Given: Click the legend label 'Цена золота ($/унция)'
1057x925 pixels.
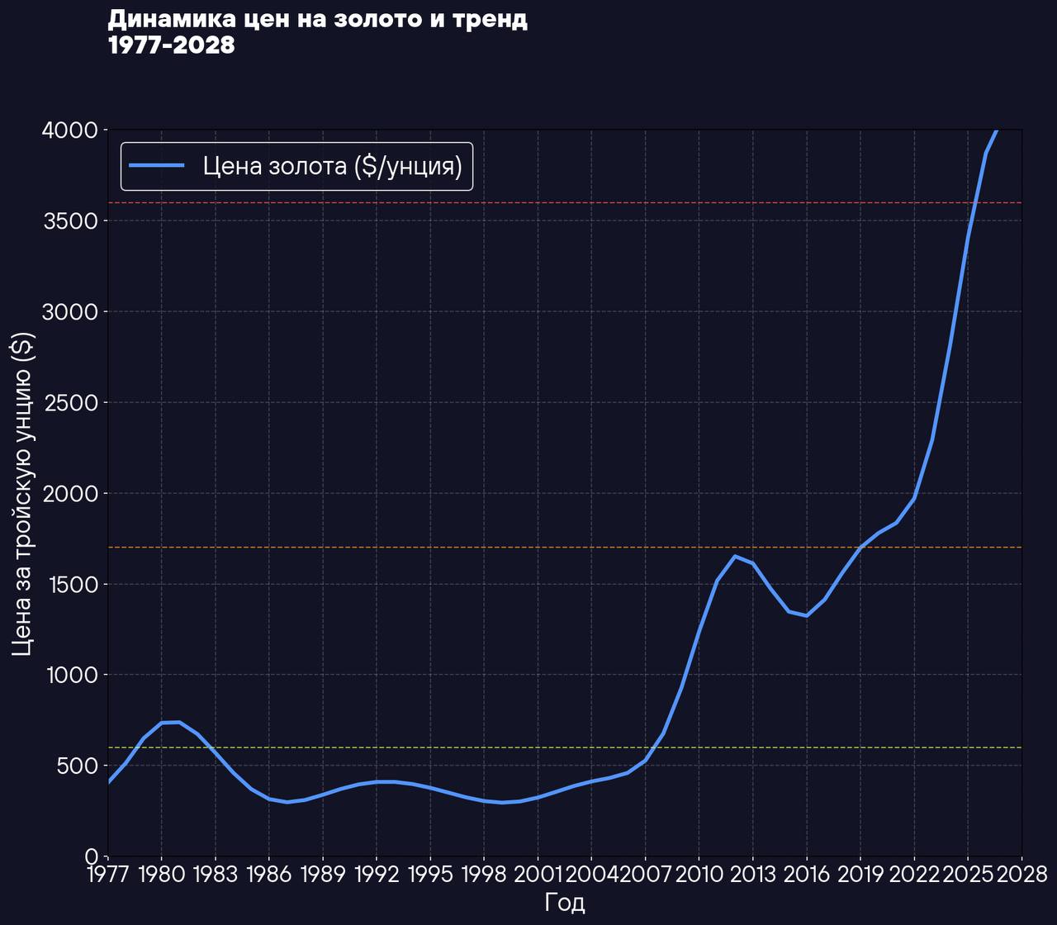Looking at the screenshot, I should pos(332,166).
